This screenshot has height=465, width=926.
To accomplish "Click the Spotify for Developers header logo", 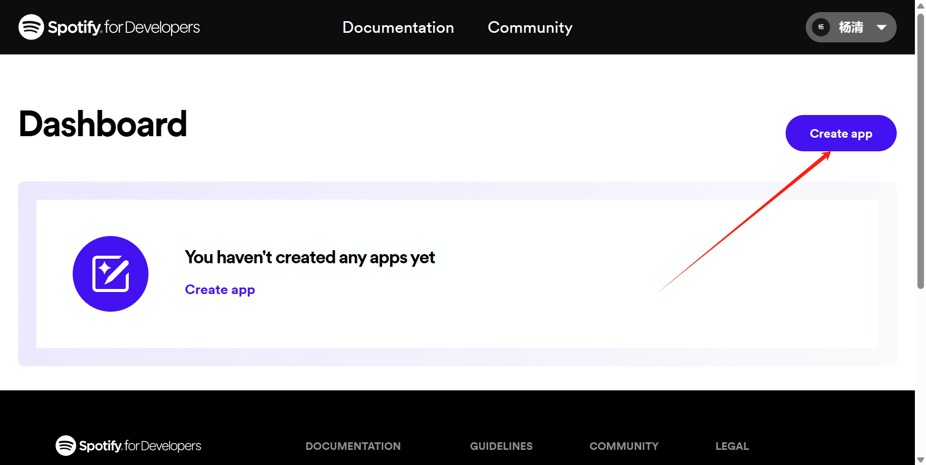I will point(109,27).
